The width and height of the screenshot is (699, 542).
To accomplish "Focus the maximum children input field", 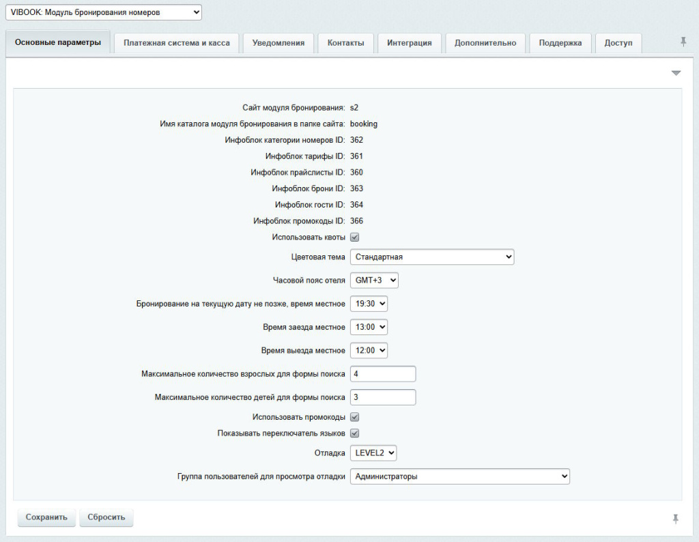I will 382,397.
